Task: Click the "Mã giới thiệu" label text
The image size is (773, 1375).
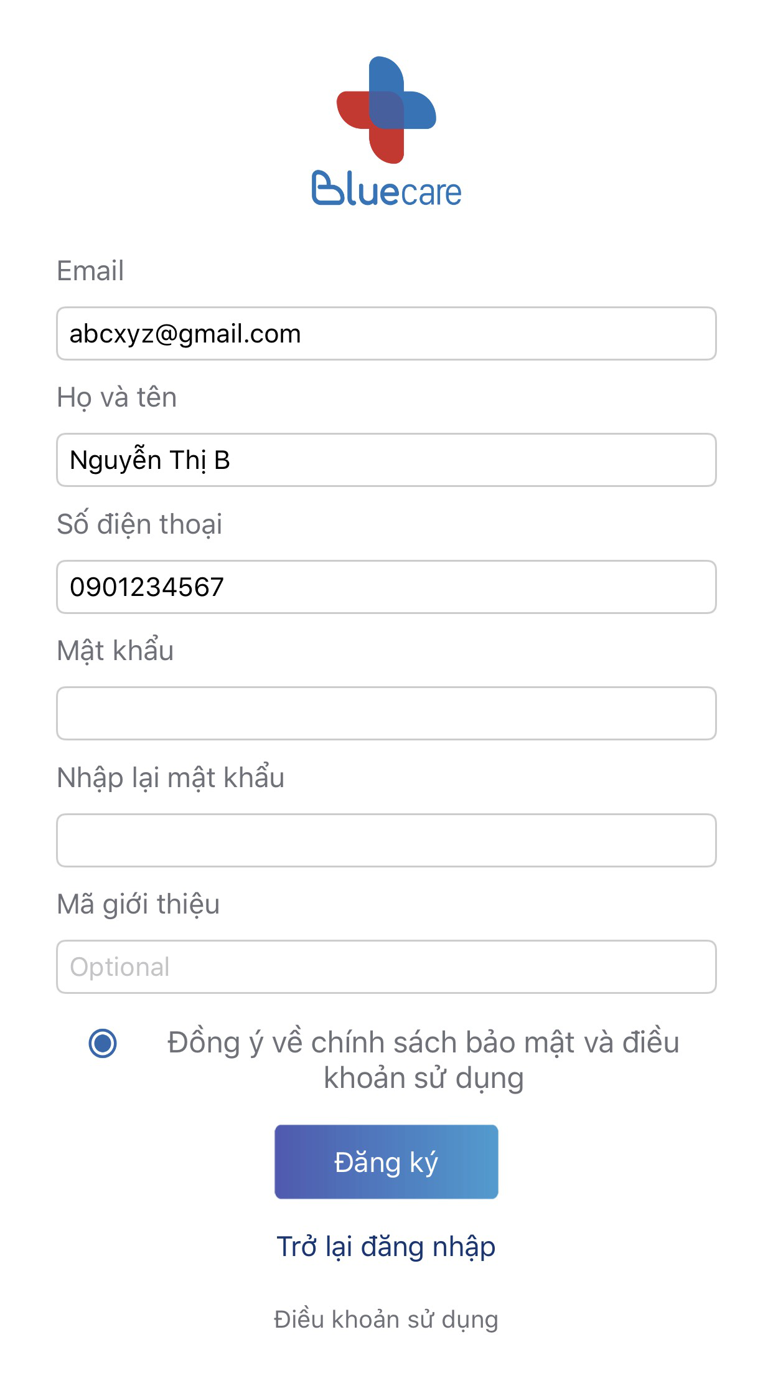Action: click(138, 904)
